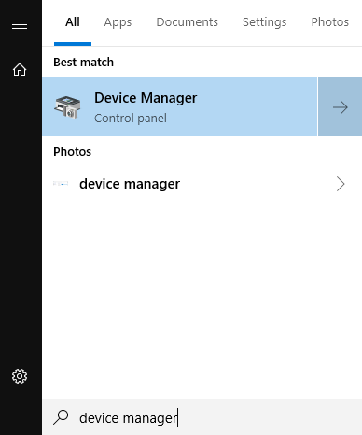
Task: Click the Device Manager printer icon
Action: [x=67, y=107]
